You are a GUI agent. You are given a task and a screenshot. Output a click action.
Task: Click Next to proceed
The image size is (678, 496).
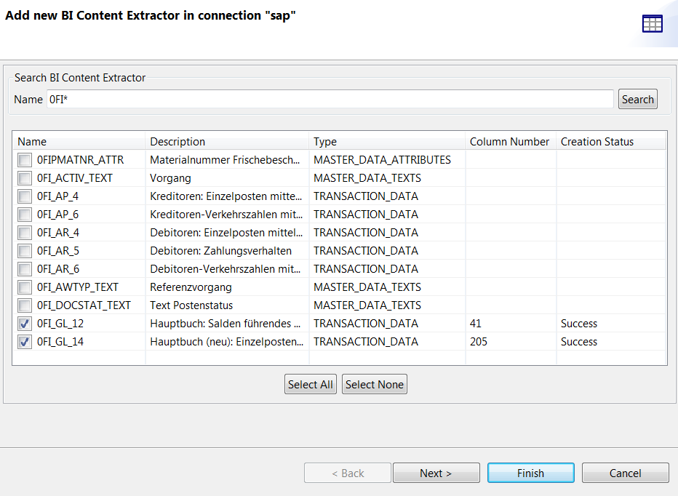pyautogui.click(x=436, y=472)
